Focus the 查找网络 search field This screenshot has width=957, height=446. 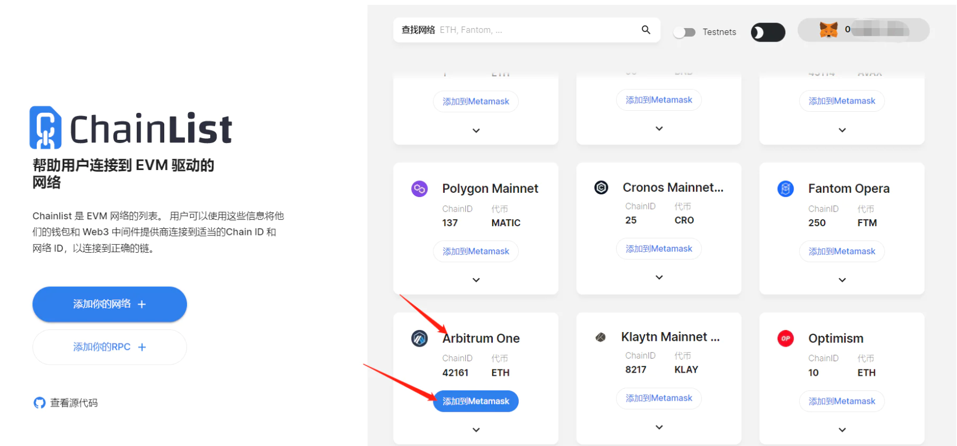click(527, 30)
